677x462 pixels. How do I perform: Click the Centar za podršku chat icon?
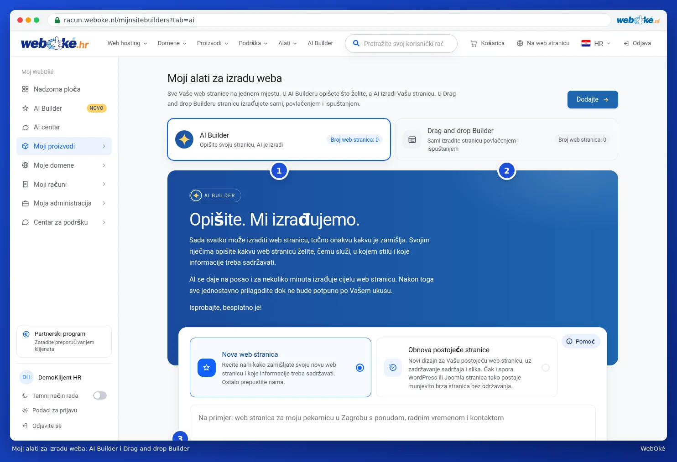[x=26, y=222]
